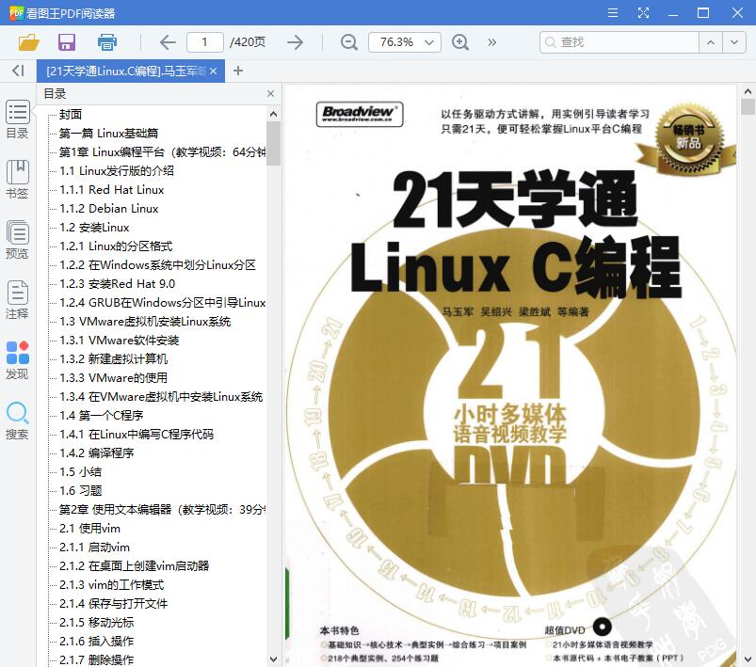Image resolution: width=756 pixels, height=667 pixels.
Task: Jump to 1.4.1 在Linux中编写C程序代码
Action: pos(137,434)
